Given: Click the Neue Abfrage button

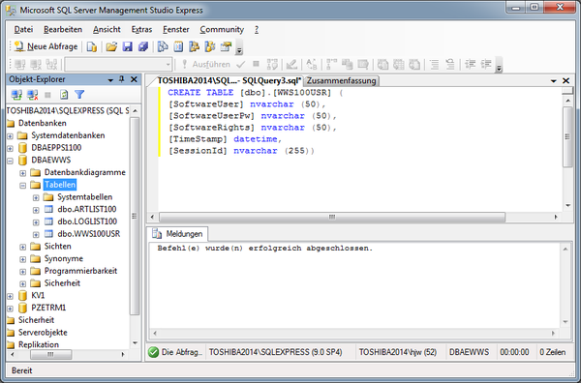Looking at the screenshot, I should (x=46, y=46).
